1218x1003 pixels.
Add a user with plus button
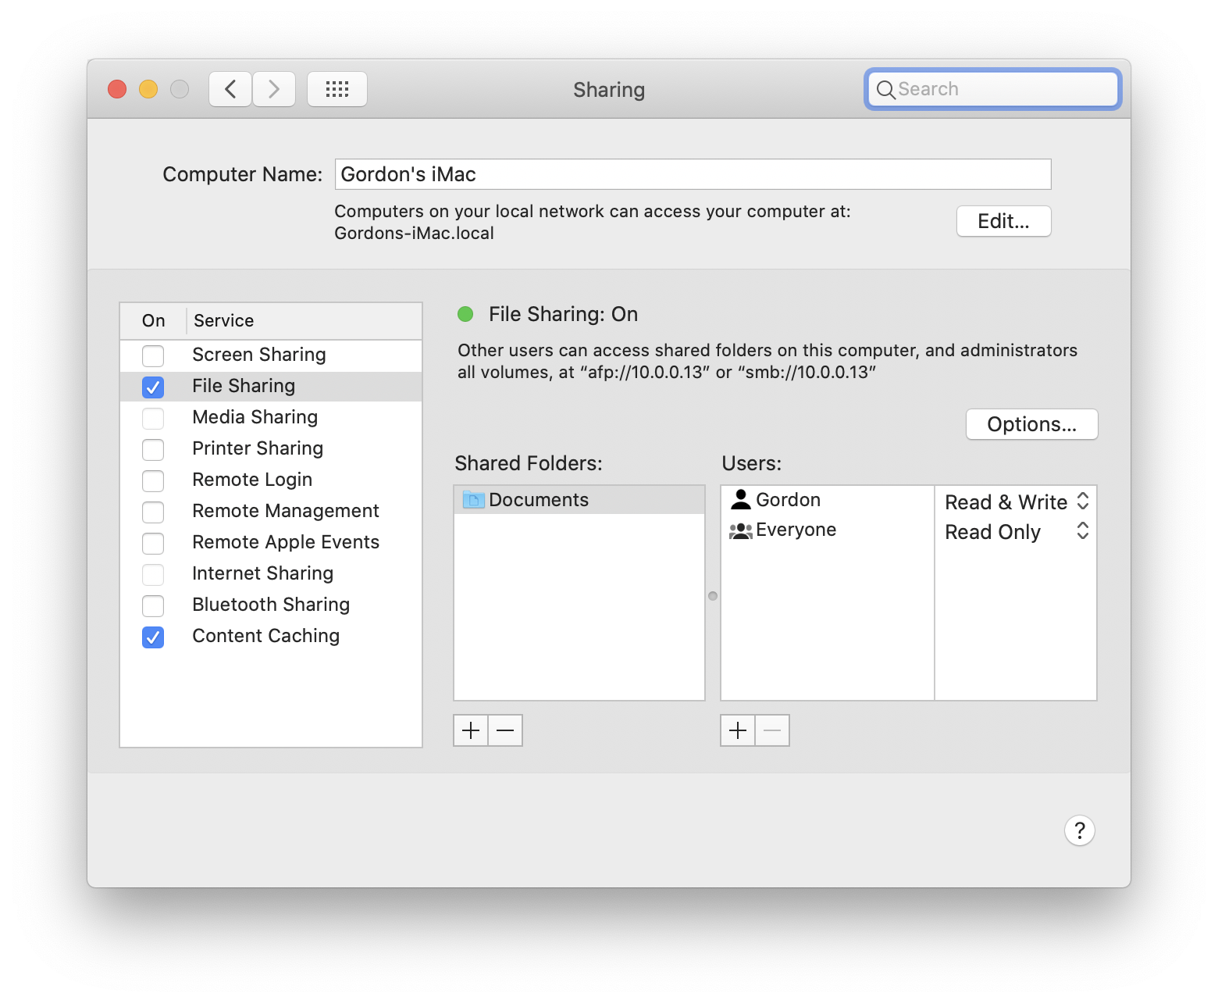point(738,730)
